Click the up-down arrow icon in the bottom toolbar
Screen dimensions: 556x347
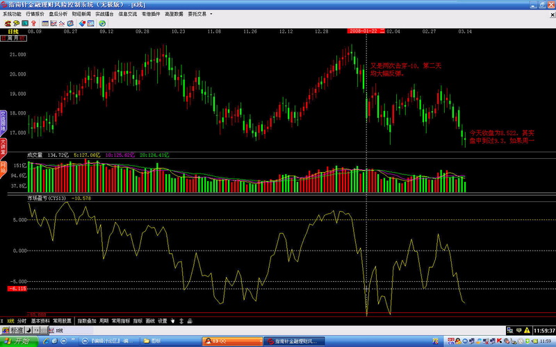tap(181, 321)
